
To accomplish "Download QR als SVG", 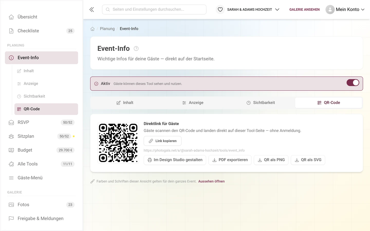I will click(308, 160).
